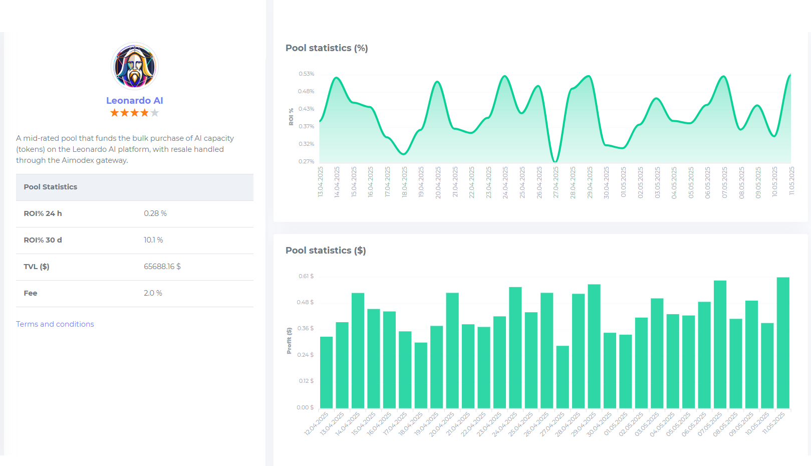
Task: Click the 27.04.2025 ROI line dip
Action: (x=555, y=161)
